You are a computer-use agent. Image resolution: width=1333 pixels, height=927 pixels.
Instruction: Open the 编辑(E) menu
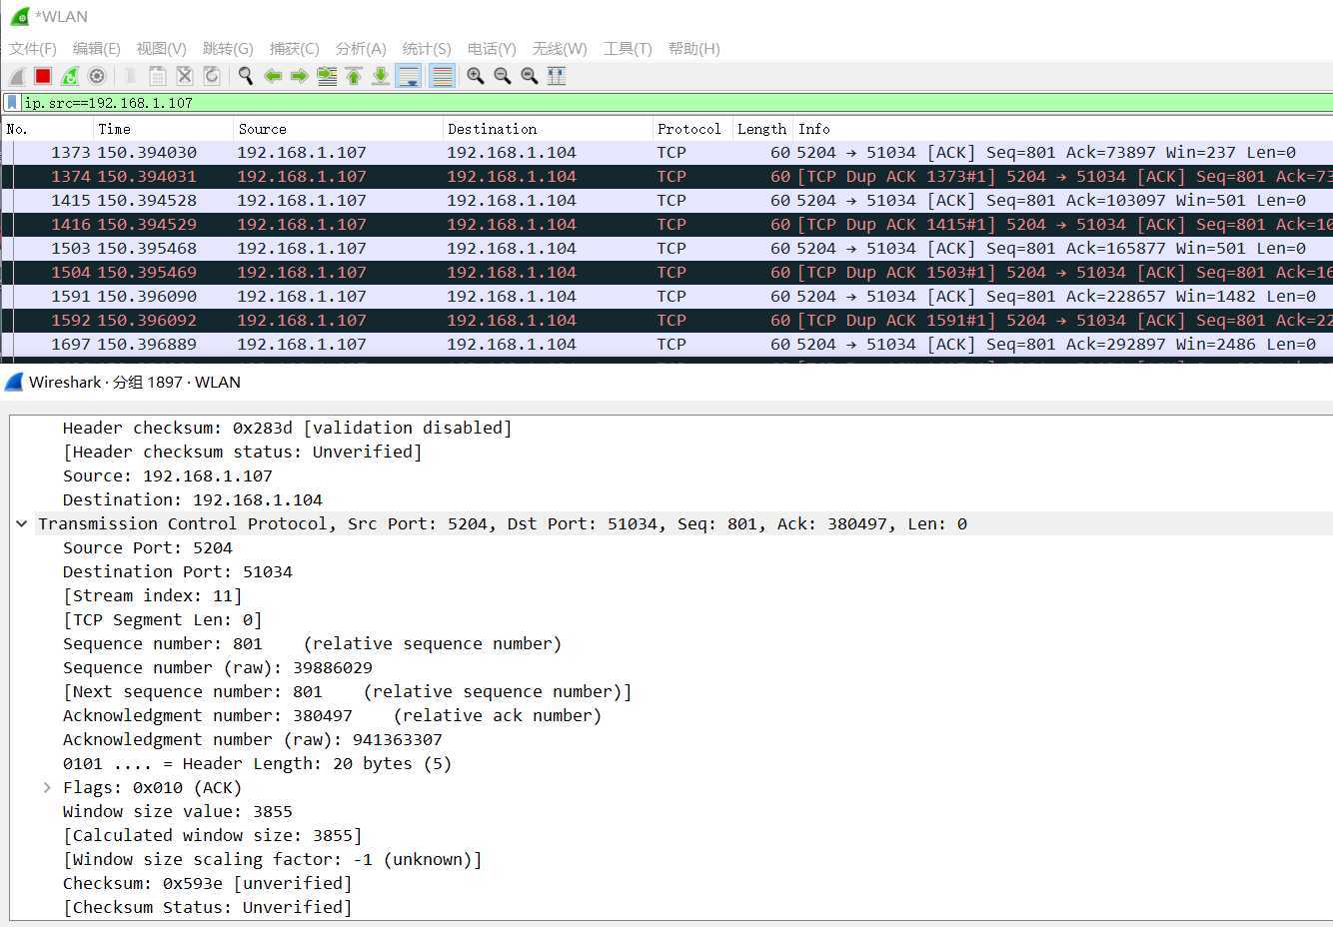click(96, 48)
